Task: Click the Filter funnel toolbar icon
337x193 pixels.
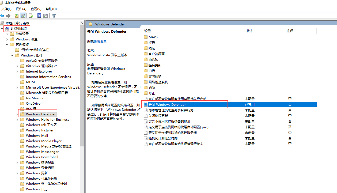Action: click(54, 16)
